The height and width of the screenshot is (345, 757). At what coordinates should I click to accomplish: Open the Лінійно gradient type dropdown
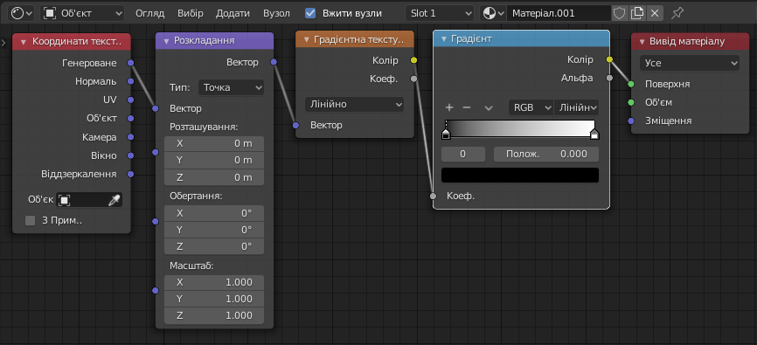click(x=354, y=104)
